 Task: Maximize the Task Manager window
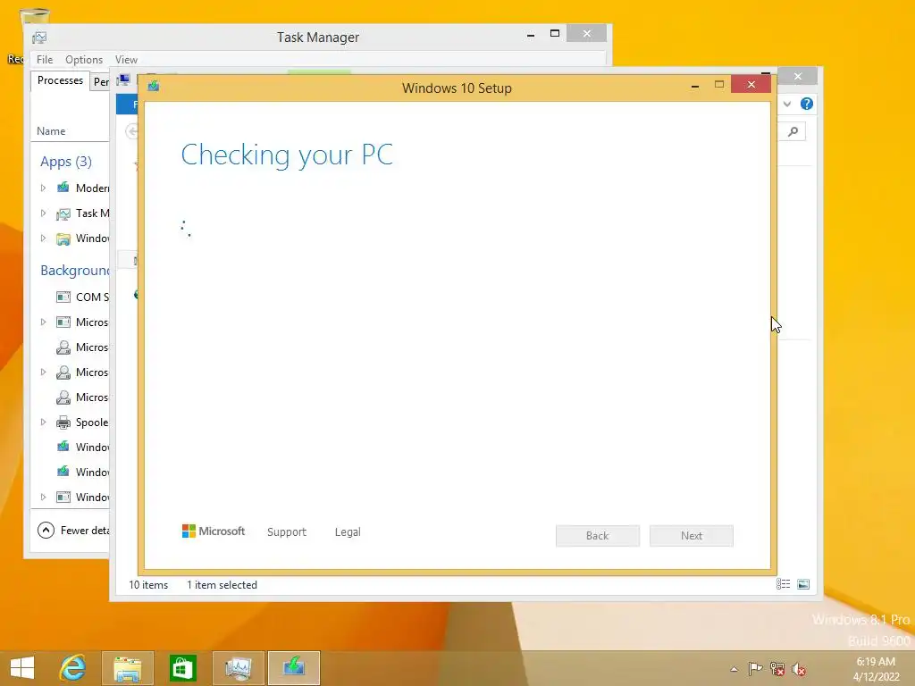pyautogui.click(x=555, y=34)
